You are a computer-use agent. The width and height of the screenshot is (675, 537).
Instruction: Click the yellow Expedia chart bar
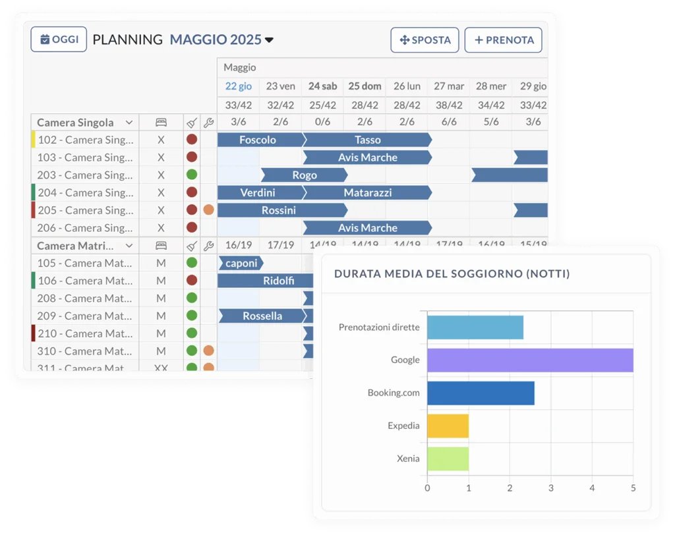click(448, 426)
